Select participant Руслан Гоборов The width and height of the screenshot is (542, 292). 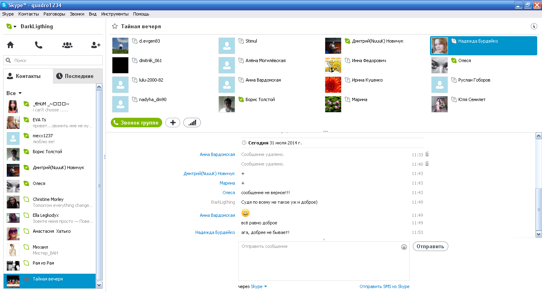[484, 85]
